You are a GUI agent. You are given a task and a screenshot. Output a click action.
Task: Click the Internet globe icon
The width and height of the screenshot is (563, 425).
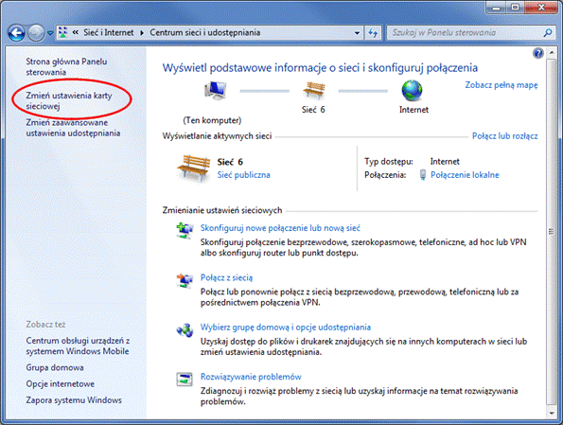click(412, 91)
